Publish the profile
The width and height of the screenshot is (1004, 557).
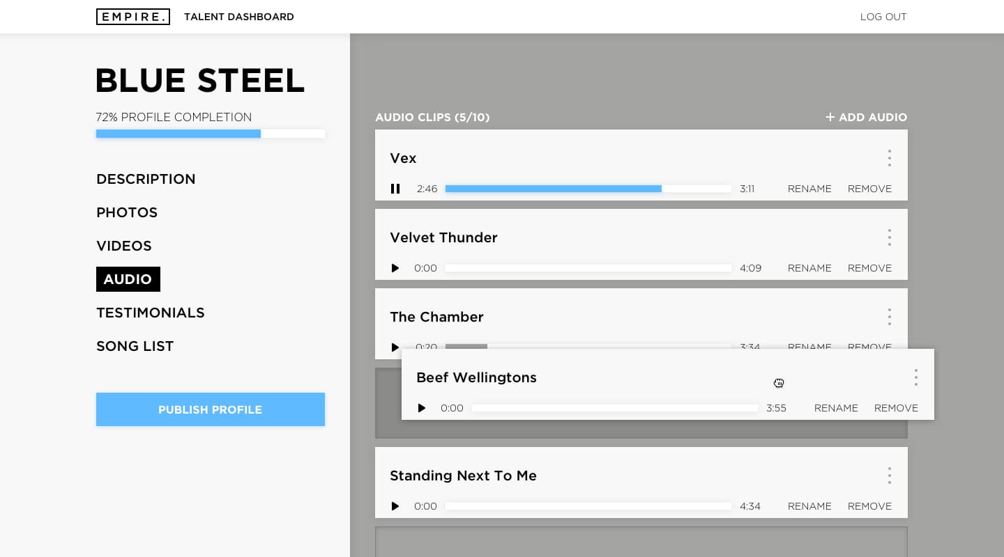click(211, 409)
